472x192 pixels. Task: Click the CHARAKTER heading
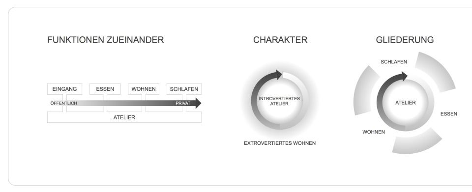tap(280, 40)
